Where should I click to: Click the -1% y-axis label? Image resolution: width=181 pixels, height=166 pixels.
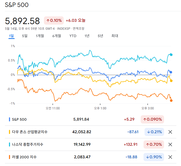(12, 103)
